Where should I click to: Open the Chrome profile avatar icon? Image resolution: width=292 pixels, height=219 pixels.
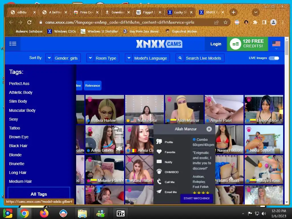tap(273, 22)
